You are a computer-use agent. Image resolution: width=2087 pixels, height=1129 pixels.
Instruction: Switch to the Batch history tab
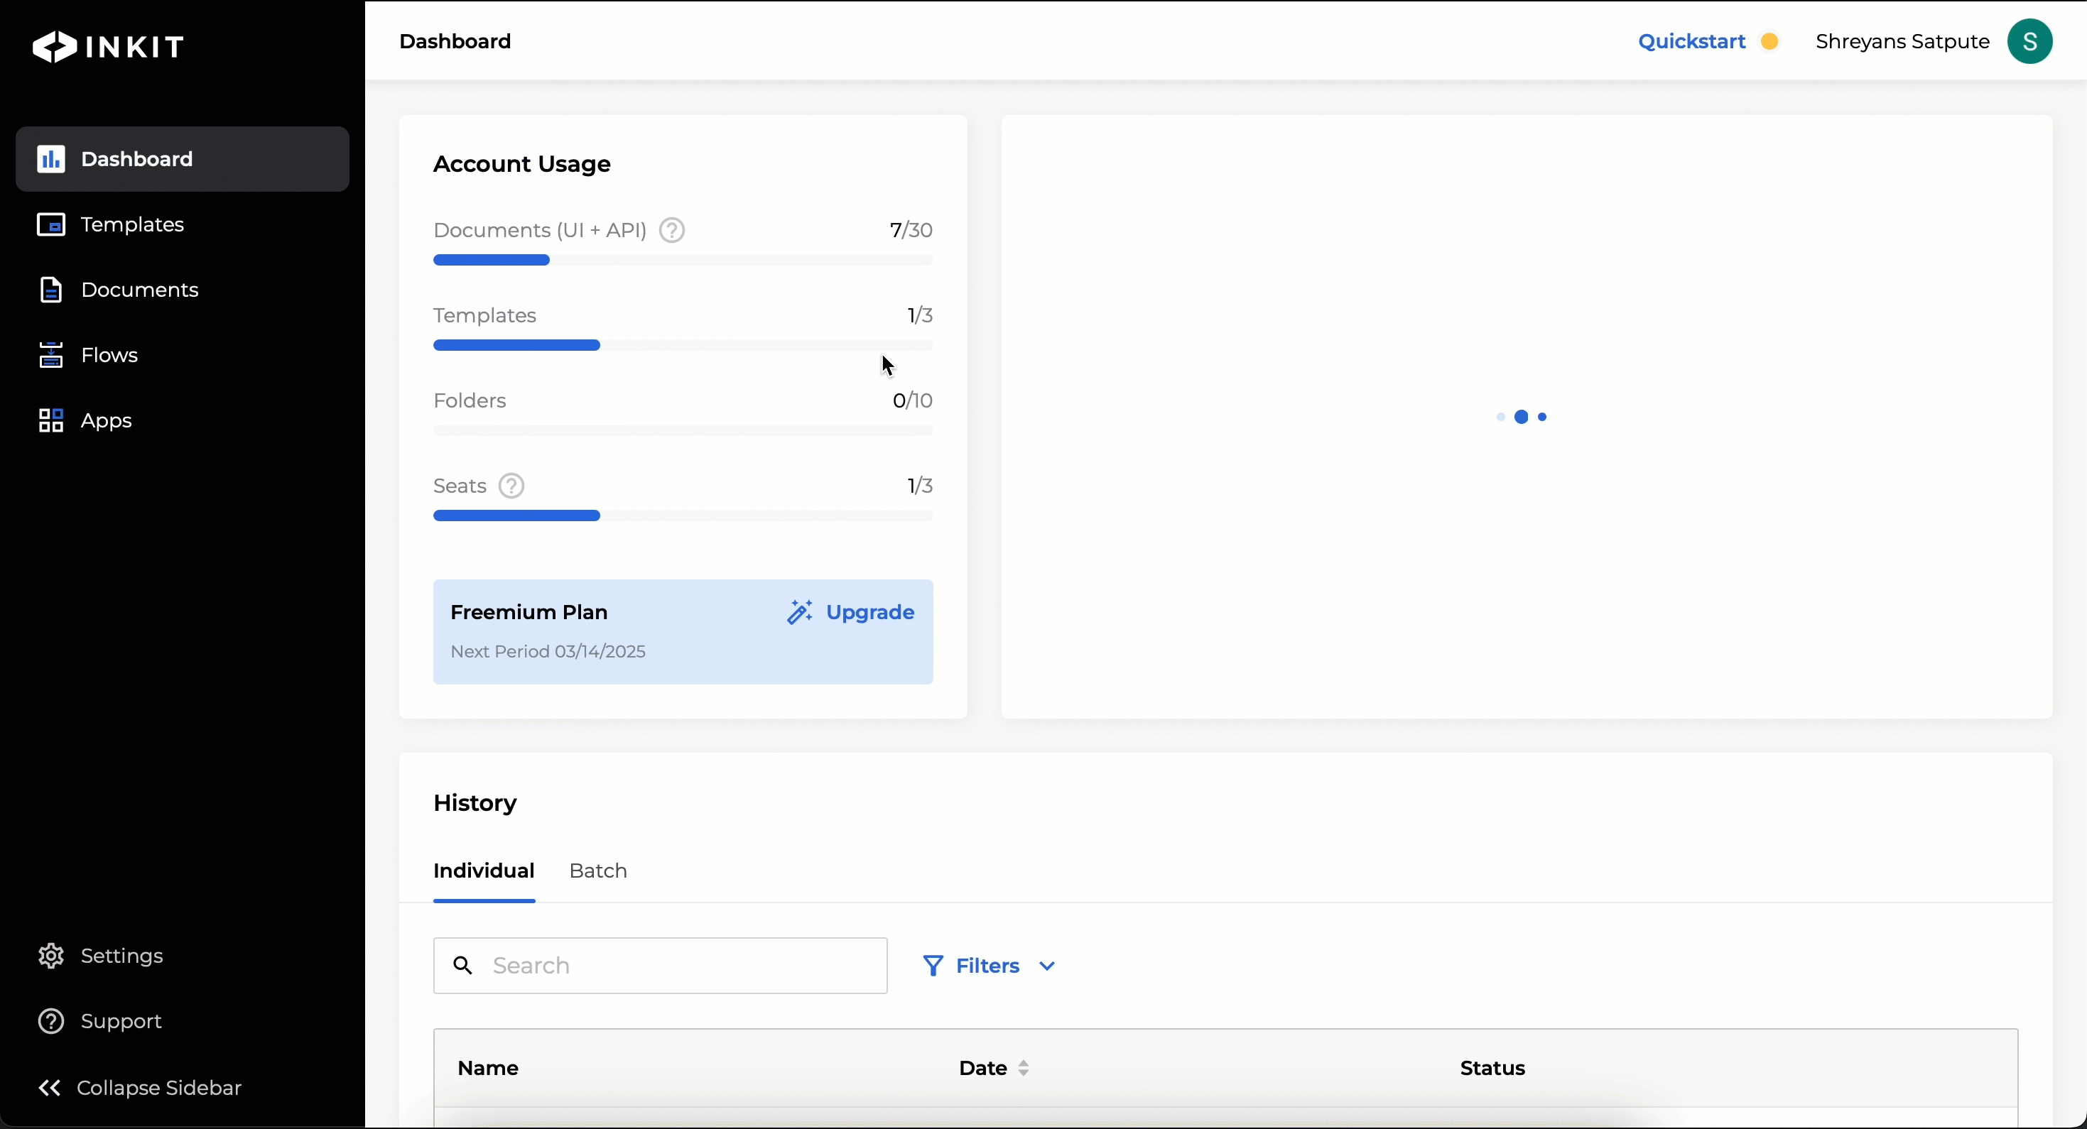click(598, 871)
